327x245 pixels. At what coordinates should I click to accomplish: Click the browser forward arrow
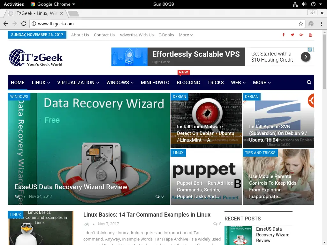(x=15, y=24)
